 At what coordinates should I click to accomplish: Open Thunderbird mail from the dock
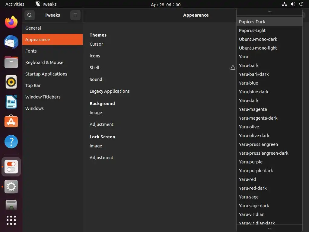11,42
